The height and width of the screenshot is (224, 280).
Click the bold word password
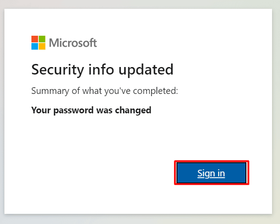pos(73,110)
